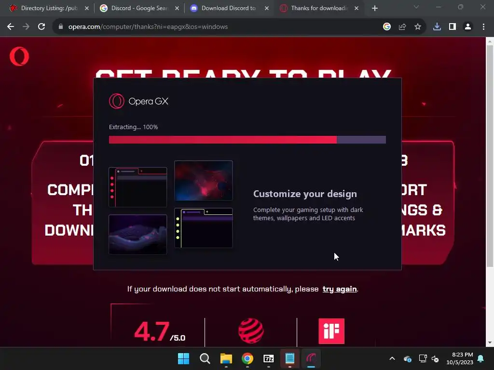This screenshot has width=494, height=370.
Task: Click the Red Dot award logo
Action: pos(251,331)
